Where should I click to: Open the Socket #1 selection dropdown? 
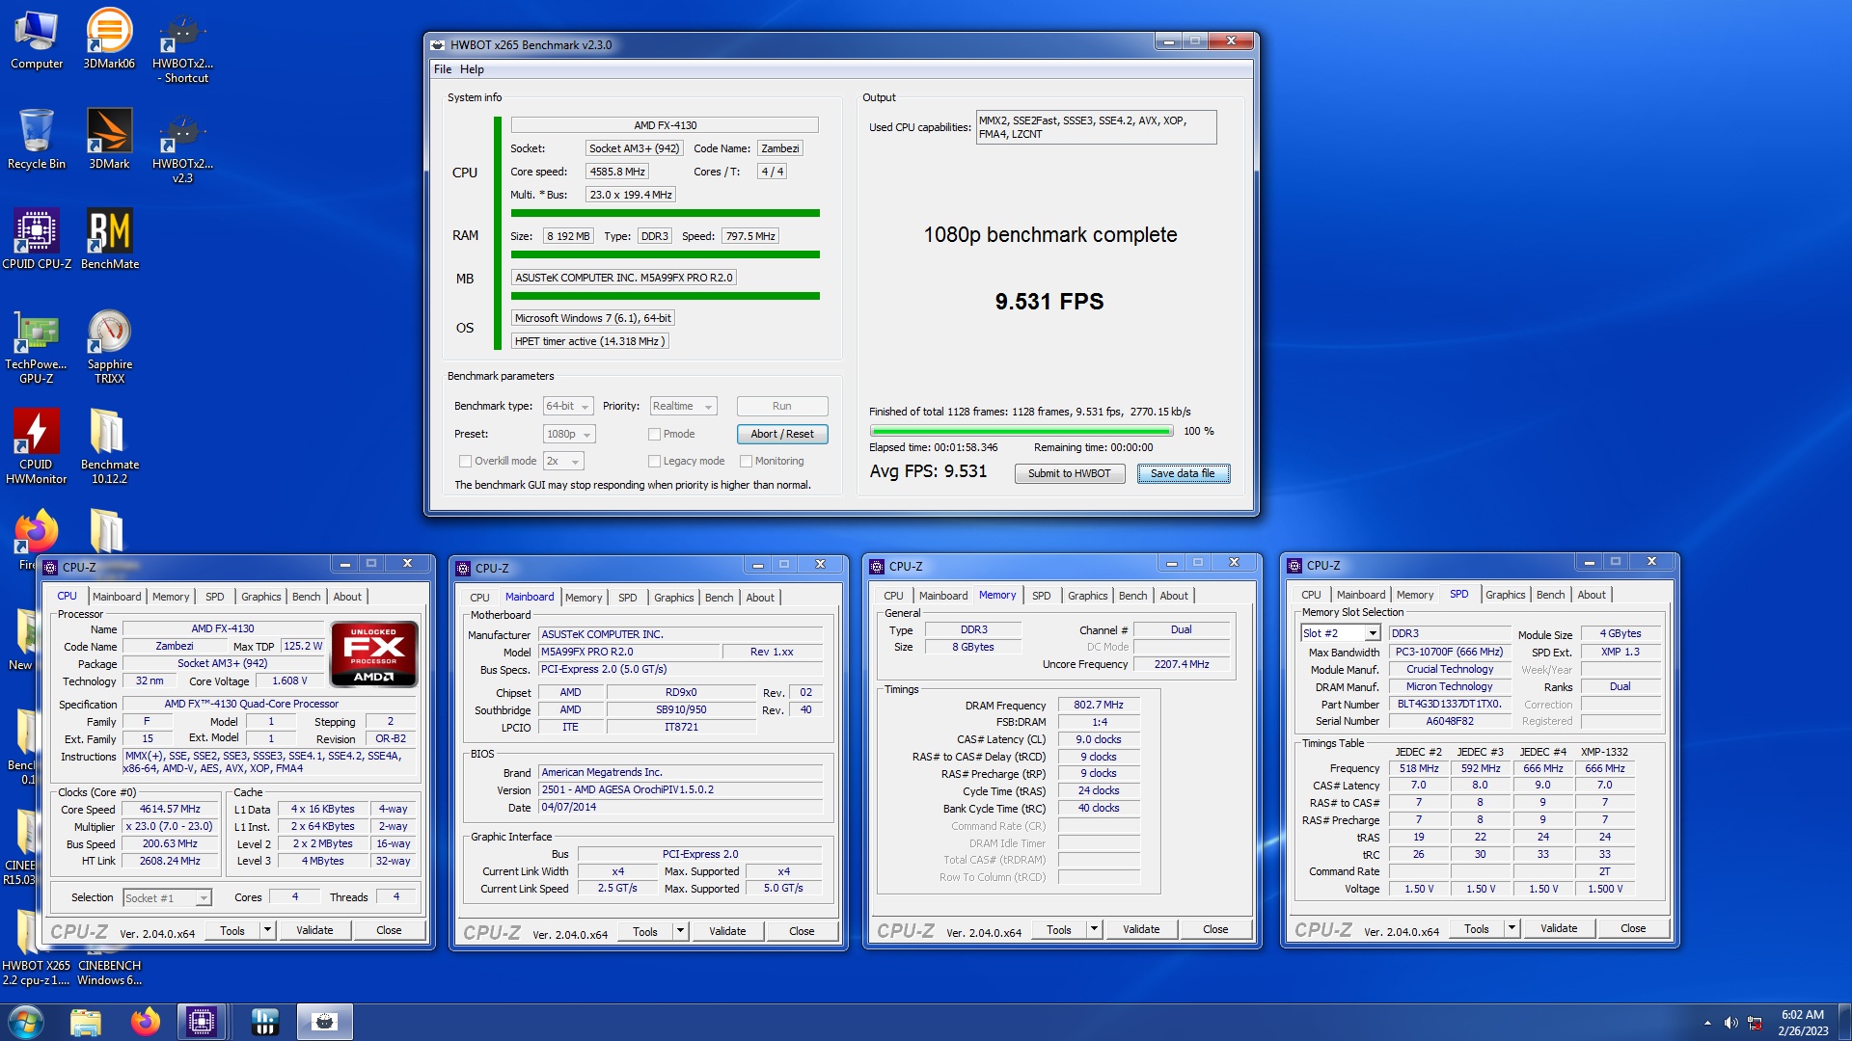pos(167,897)
